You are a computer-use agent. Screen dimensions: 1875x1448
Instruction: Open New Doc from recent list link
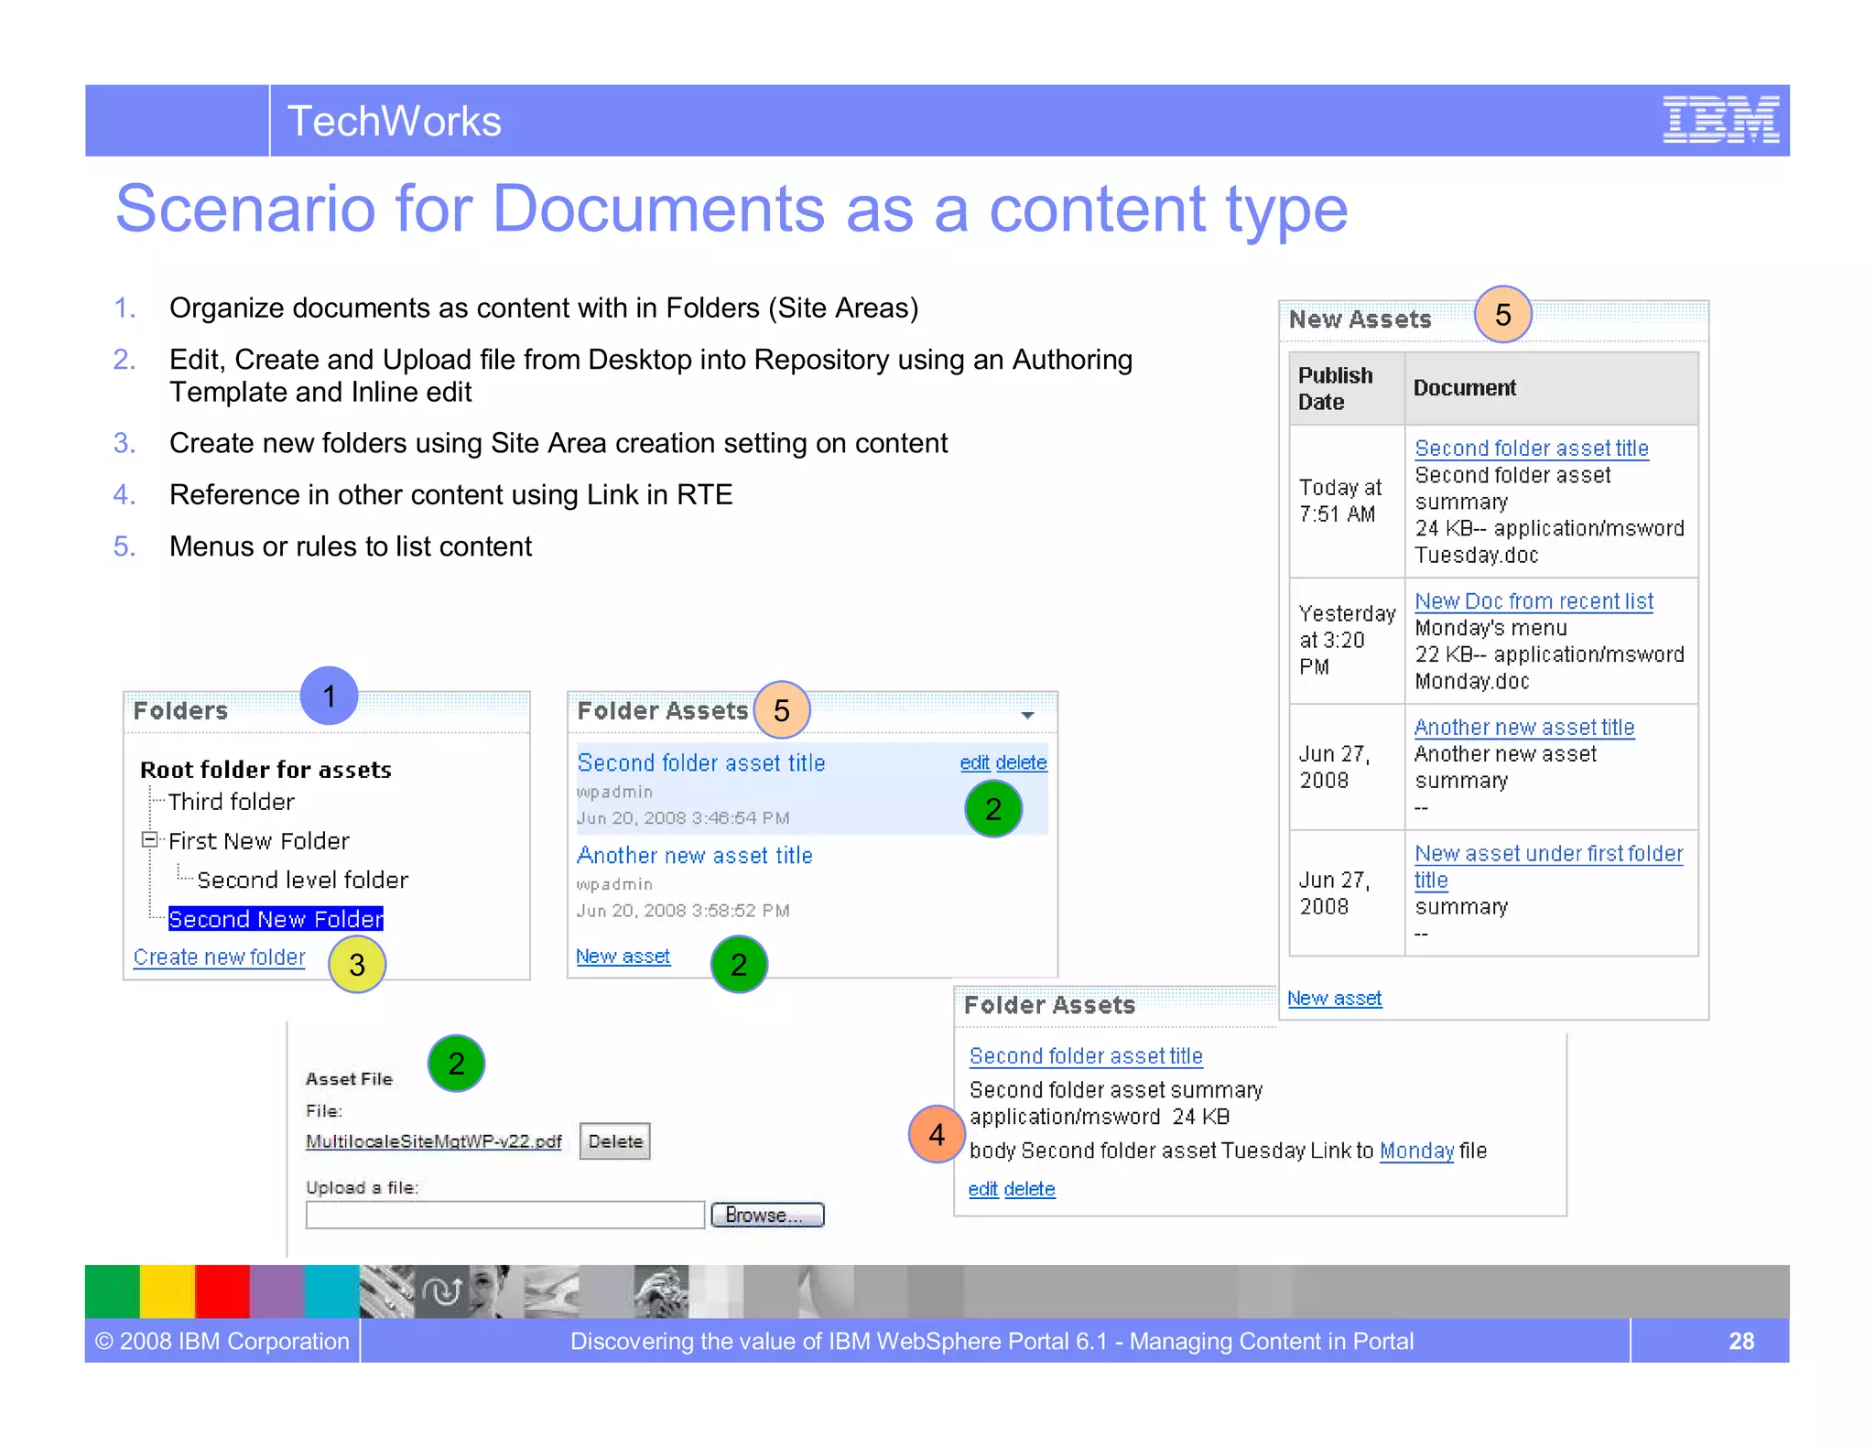(x=1534, y=601)
